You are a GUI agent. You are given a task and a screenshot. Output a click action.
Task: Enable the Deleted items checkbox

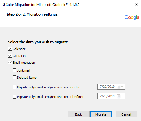point(14,77)
